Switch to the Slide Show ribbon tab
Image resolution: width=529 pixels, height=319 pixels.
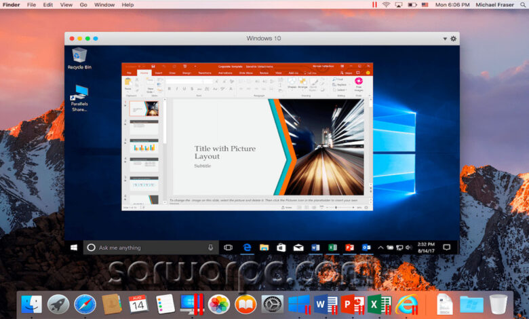click(x=246, y=73)
